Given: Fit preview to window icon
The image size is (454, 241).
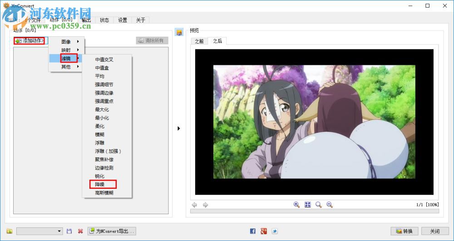Looking at the screenshot, I should [x=307, y=205].
